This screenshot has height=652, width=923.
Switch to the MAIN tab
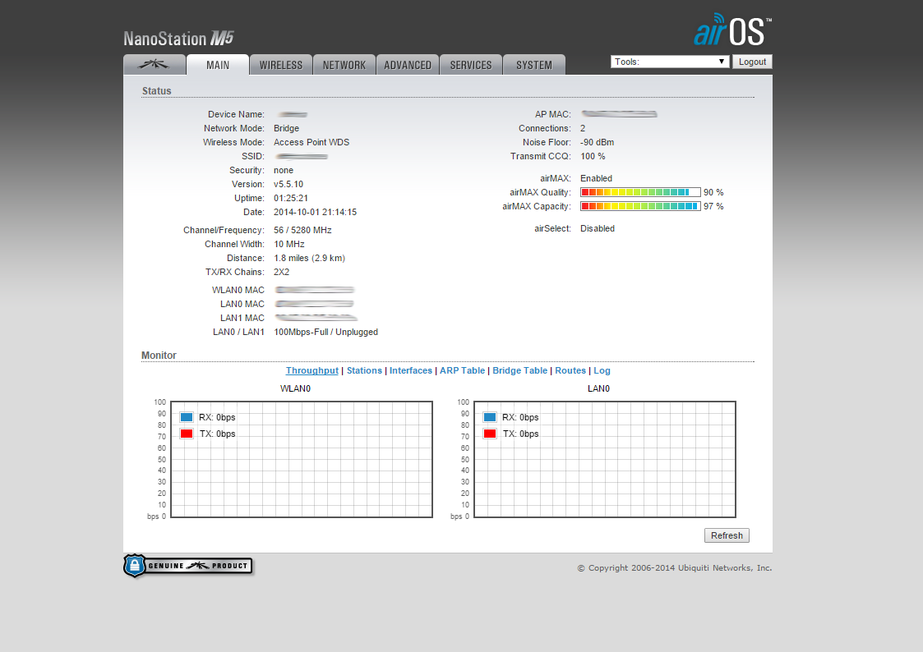point(218,65)
